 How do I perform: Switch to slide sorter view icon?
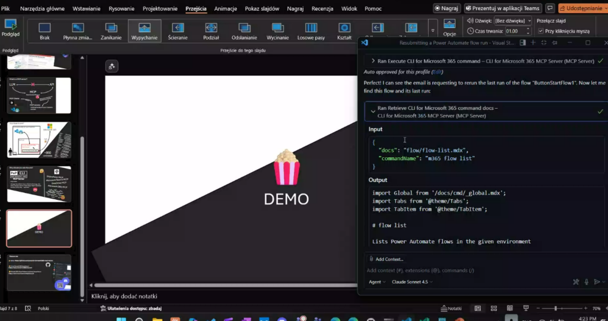(493, 309)
